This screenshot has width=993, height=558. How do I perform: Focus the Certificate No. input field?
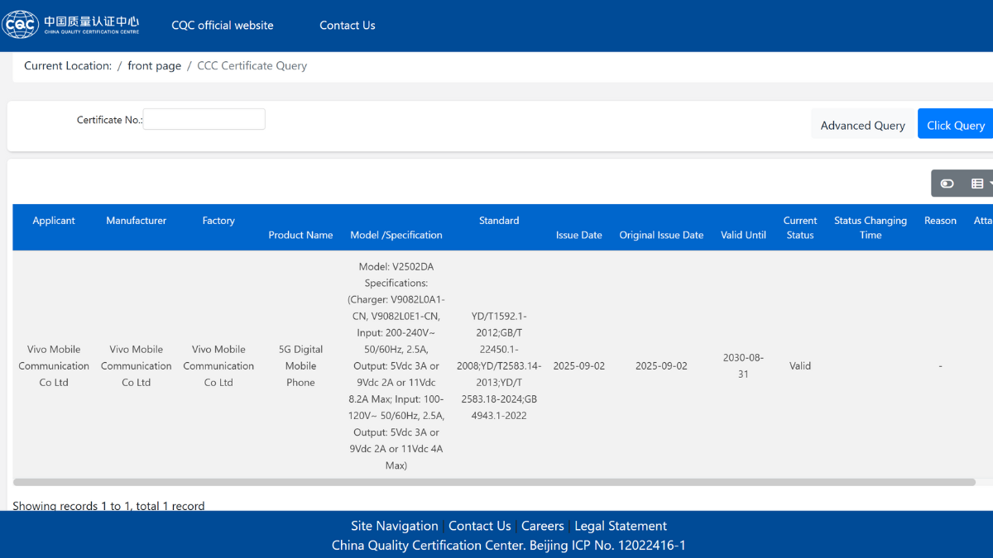(204, 119)
